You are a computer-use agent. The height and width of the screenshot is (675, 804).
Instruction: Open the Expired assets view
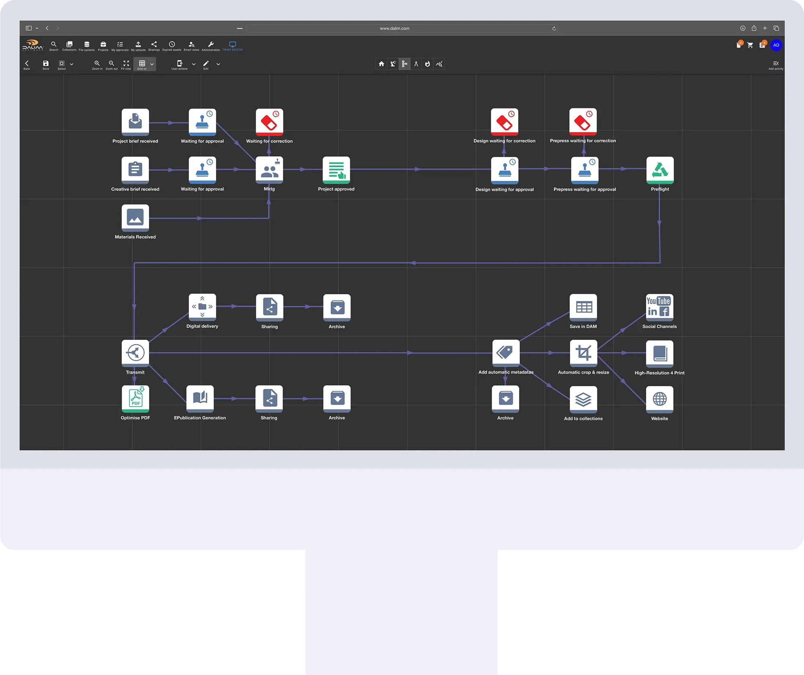tap(172, 44)
